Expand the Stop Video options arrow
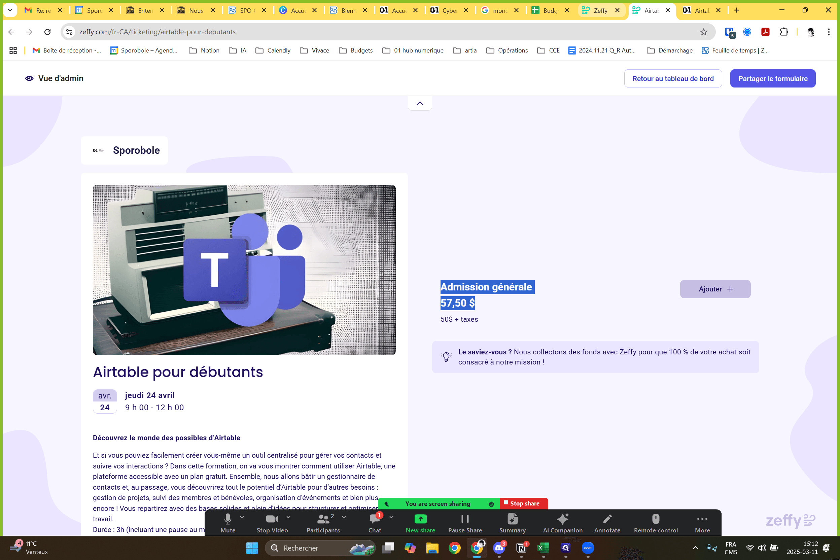Image resolution: width=840 pixels, height=560 pixels. click(x=288, y=517)
